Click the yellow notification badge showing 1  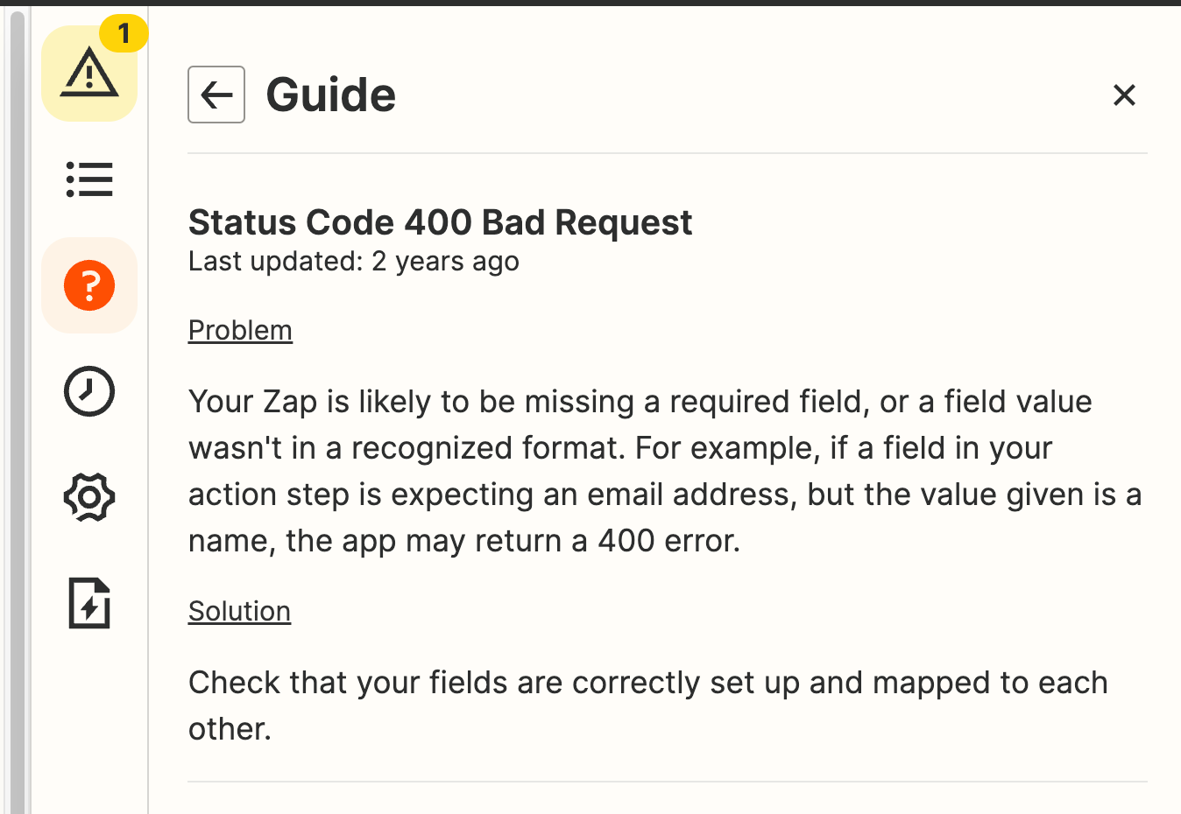[x=124, y=34]
